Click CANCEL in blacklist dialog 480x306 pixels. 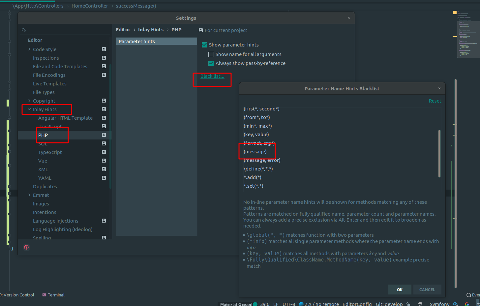[427, 290]
